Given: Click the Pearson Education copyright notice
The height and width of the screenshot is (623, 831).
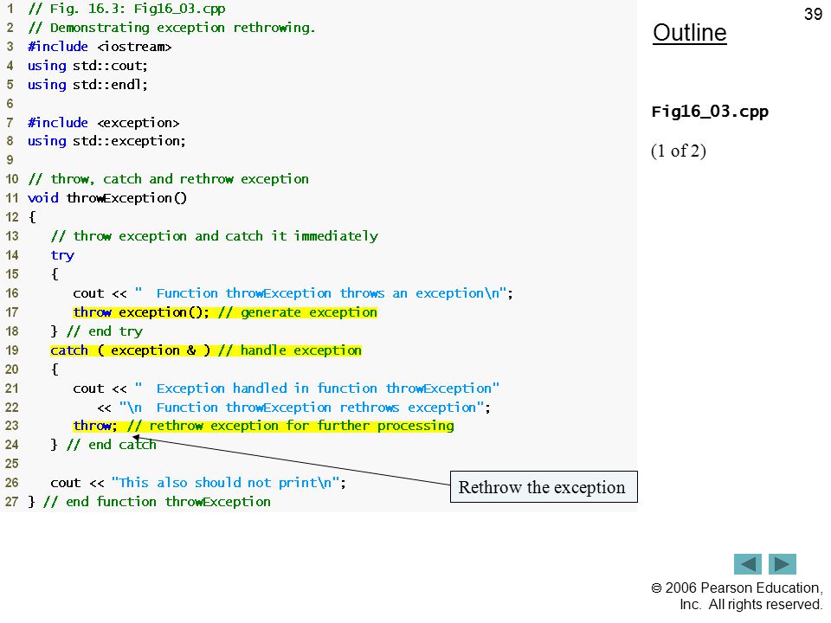Looking at the screenshot, I should (738, 596).
